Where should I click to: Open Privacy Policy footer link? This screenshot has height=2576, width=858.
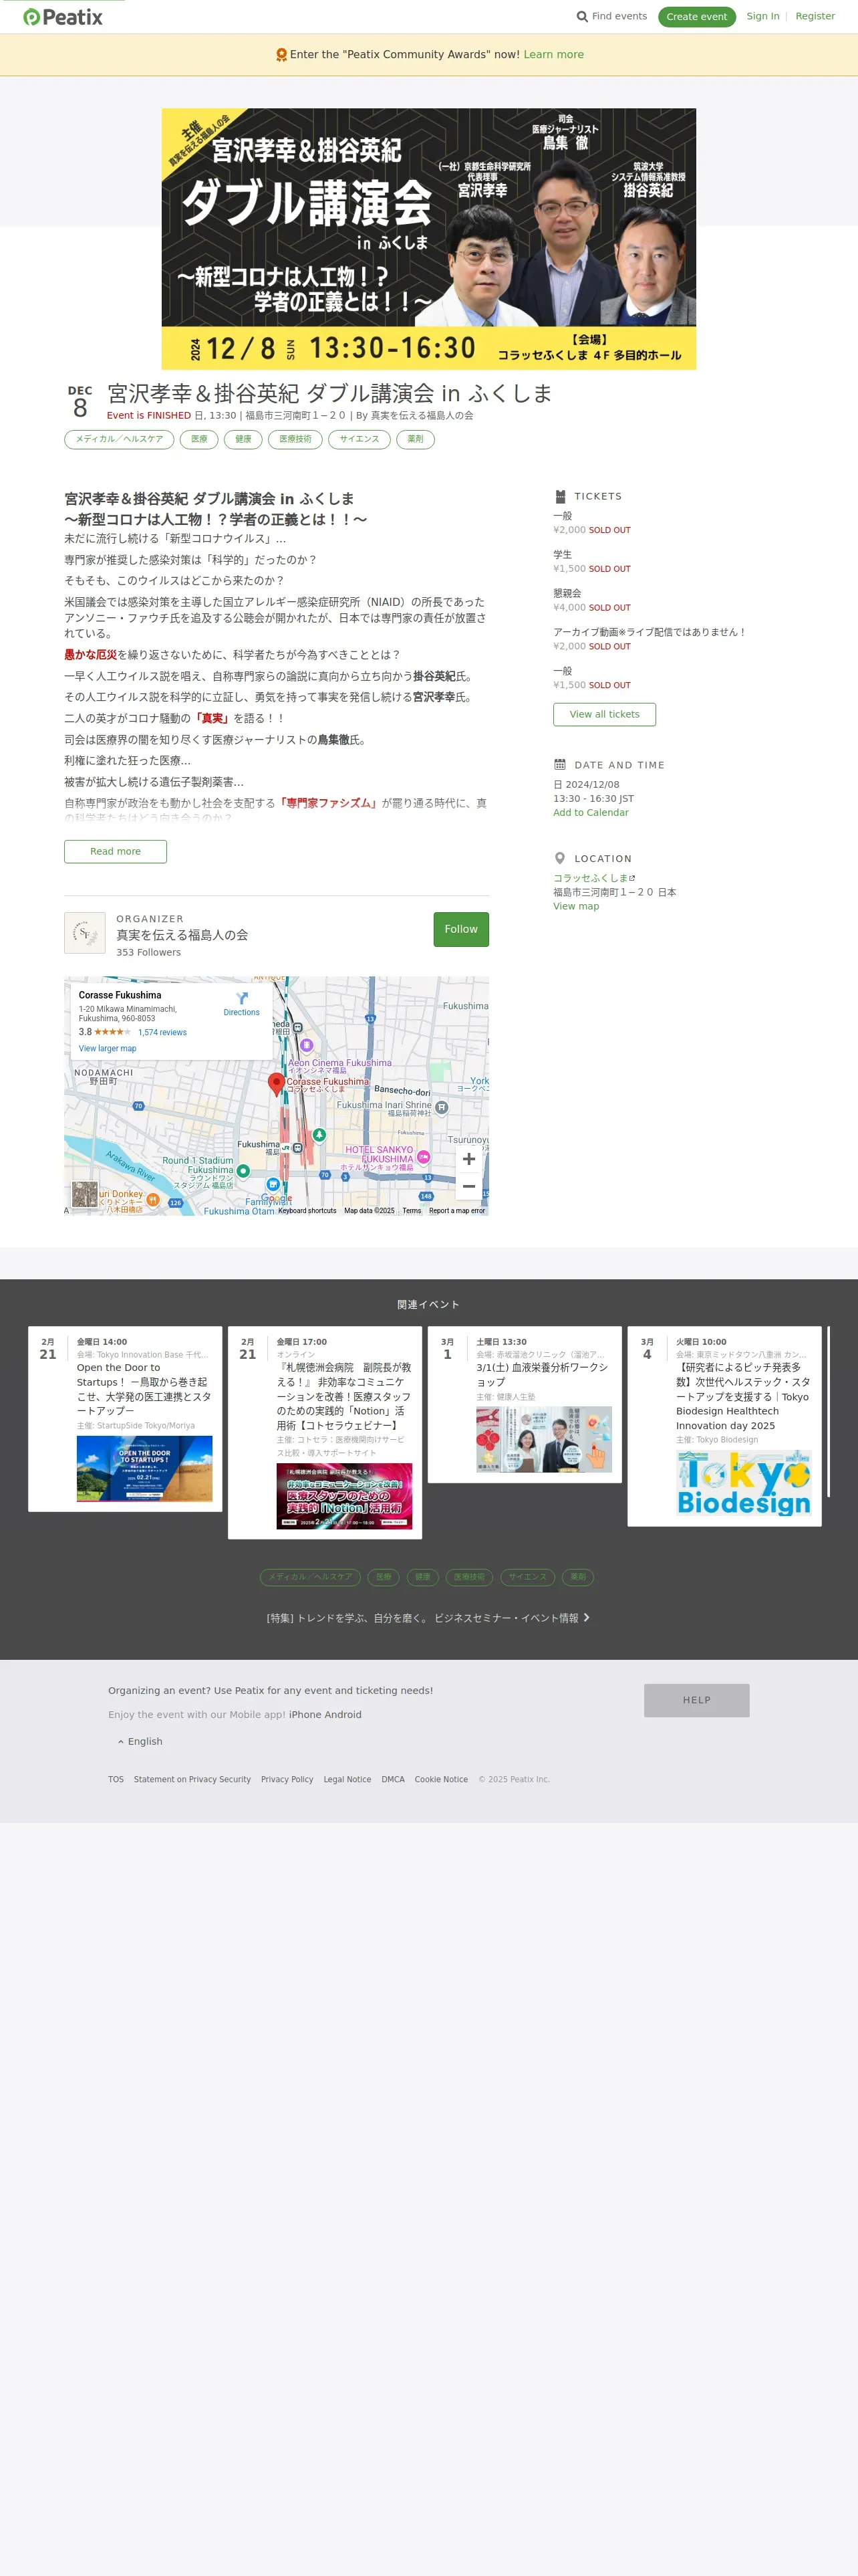[287, 1779]
